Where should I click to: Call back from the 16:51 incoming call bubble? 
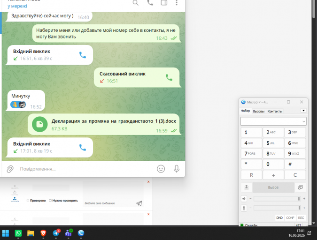click(x=83, y=55)
